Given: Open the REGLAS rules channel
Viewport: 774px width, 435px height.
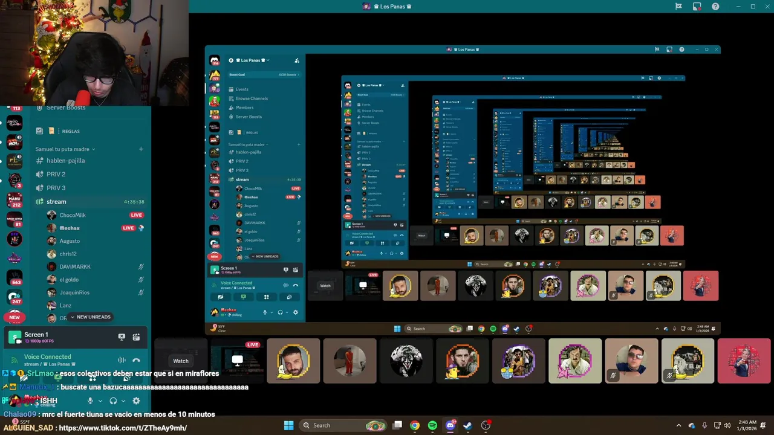Looking at the screenshot, I should [71, 131].
